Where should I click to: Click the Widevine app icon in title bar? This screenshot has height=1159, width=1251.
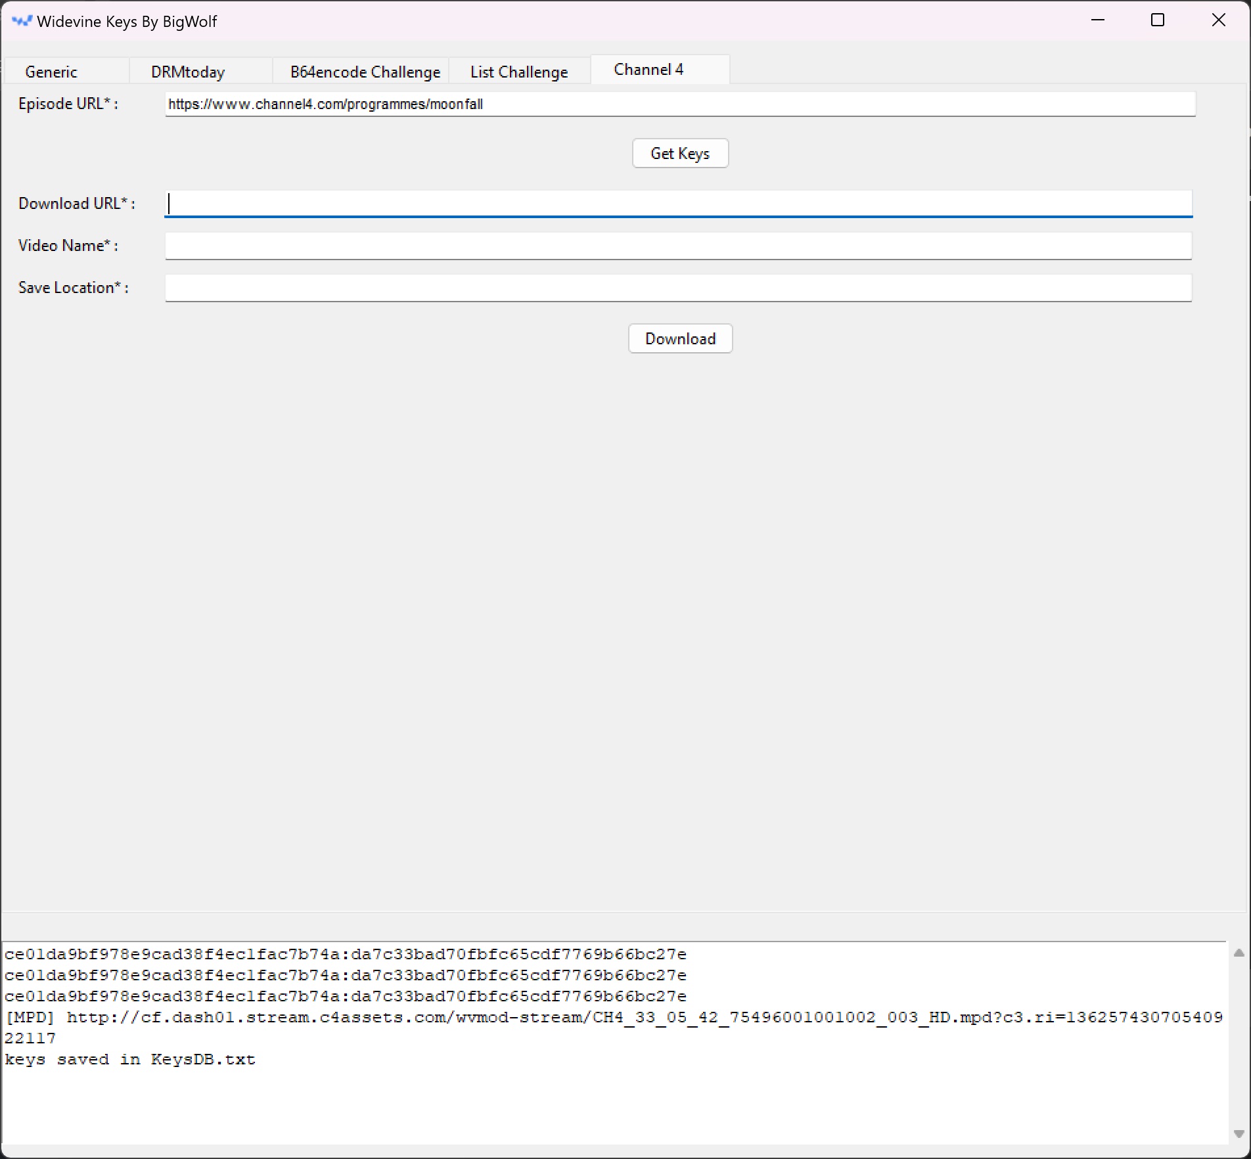pyautogui.click(x=22, y=21)
